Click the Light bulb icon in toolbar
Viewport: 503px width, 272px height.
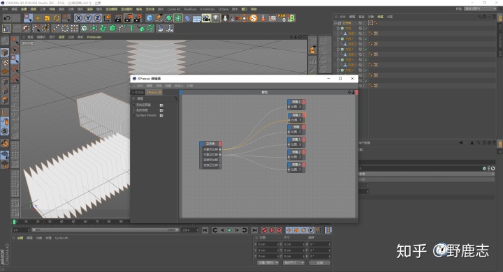pyautogui.click(x=216, y=18)
